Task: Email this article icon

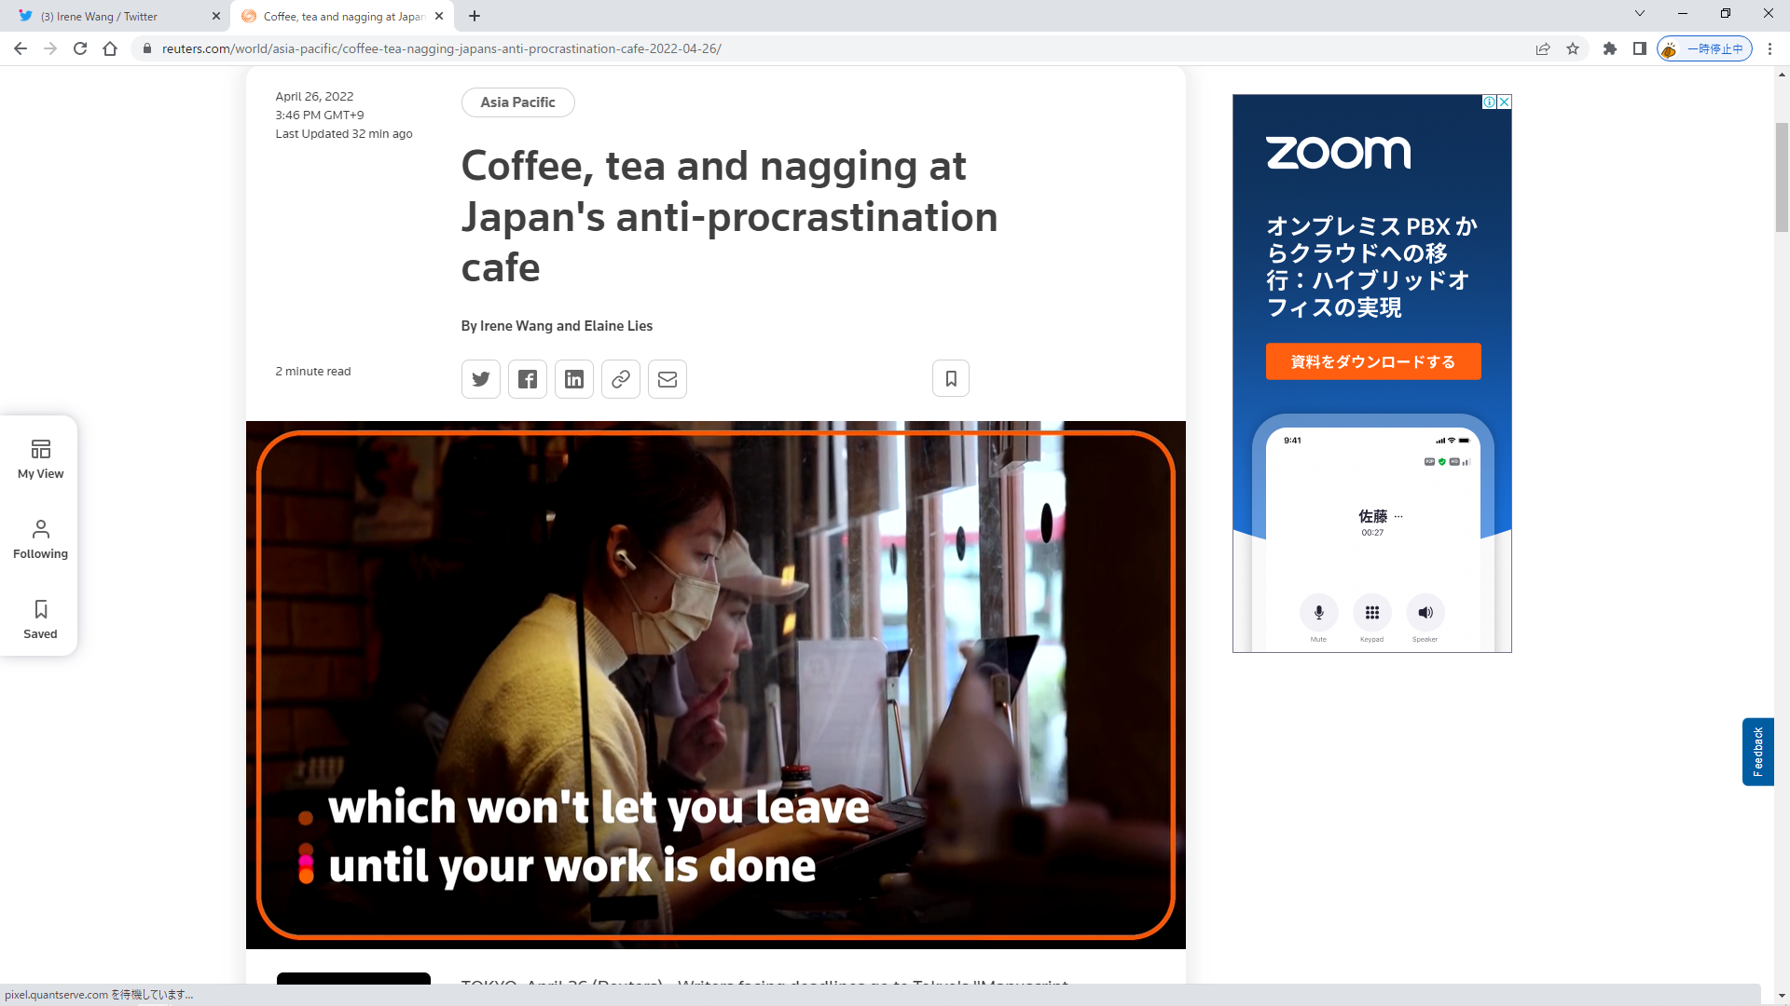Action: (668, 379)
